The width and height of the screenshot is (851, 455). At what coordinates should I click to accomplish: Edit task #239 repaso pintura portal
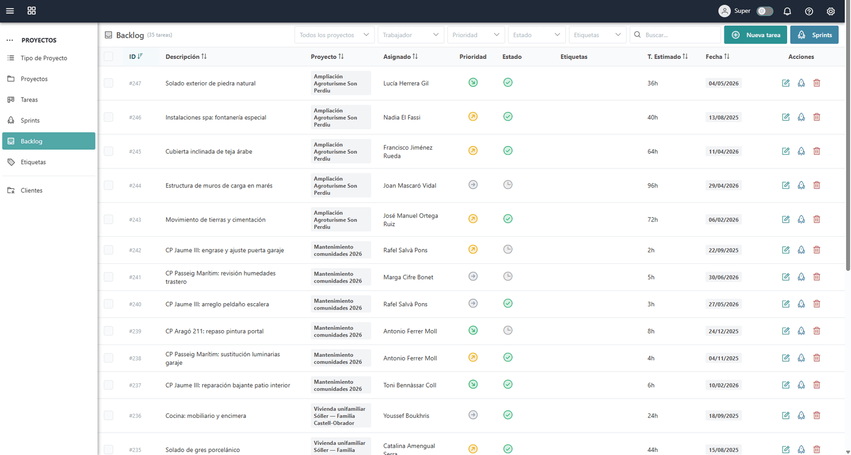pos(786,331)
